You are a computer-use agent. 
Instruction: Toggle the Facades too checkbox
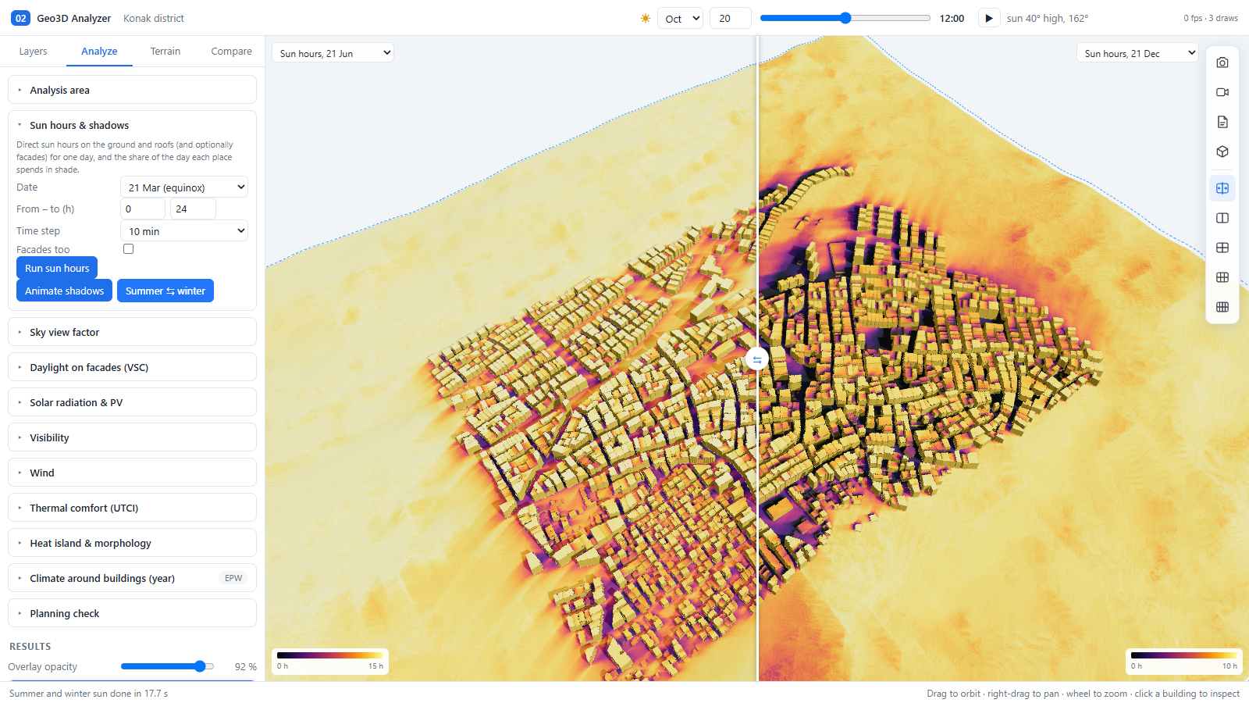point(129,249)
